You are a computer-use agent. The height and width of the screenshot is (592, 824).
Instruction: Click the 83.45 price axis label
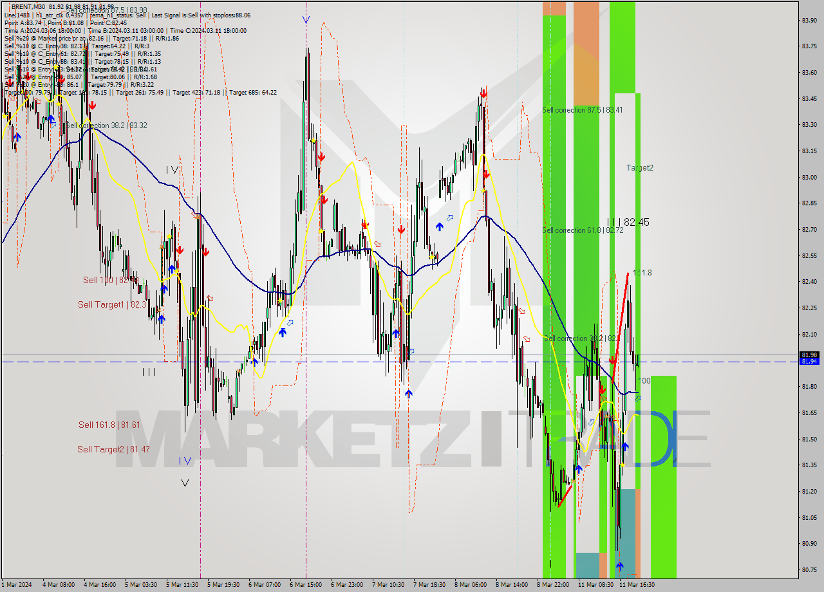click(809, 98)
